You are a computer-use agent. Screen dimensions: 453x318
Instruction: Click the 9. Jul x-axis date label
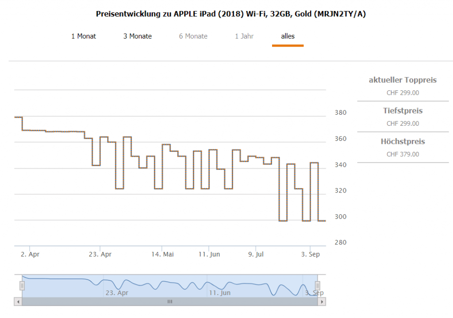[256, 255]
